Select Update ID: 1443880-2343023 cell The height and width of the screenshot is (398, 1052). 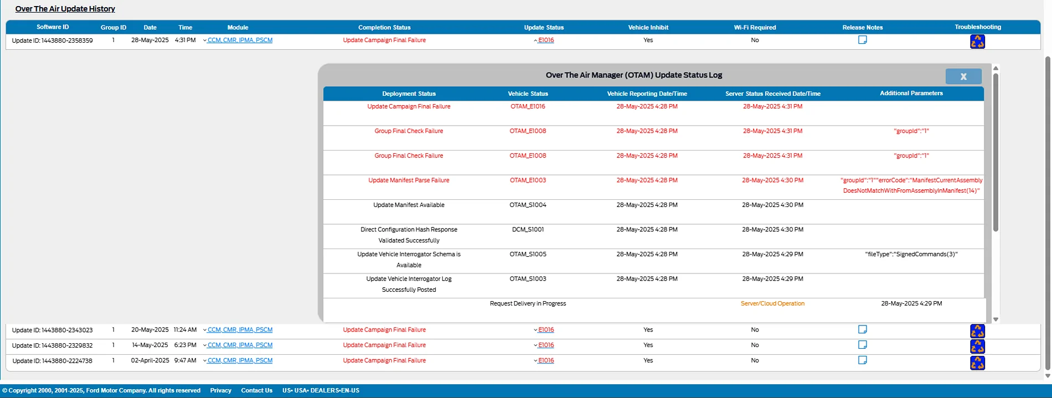(x=53, y=330)
